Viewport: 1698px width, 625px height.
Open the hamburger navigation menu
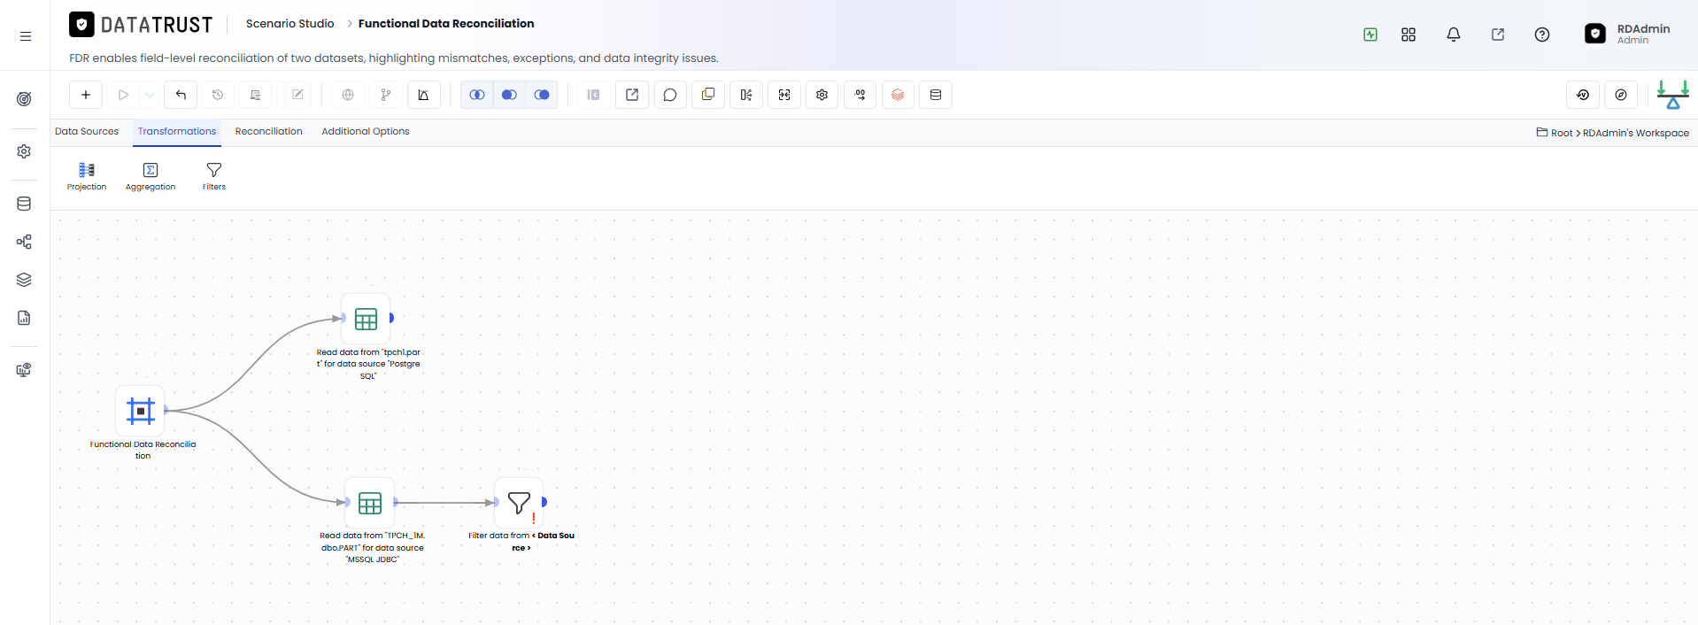(x=26, y=36)
